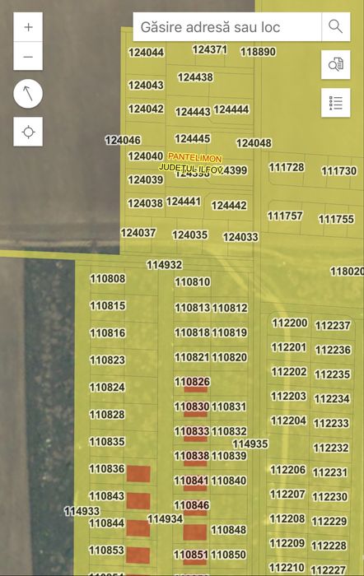Focus the 'Găsire adresă sau loc' field
This screenshot has width=364, height=576.
[x=227, y=27]
